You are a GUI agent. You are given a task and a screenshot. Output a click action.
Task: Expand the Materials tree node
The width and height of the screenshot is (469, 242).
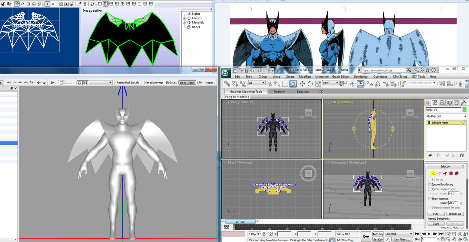coord(185,22)
